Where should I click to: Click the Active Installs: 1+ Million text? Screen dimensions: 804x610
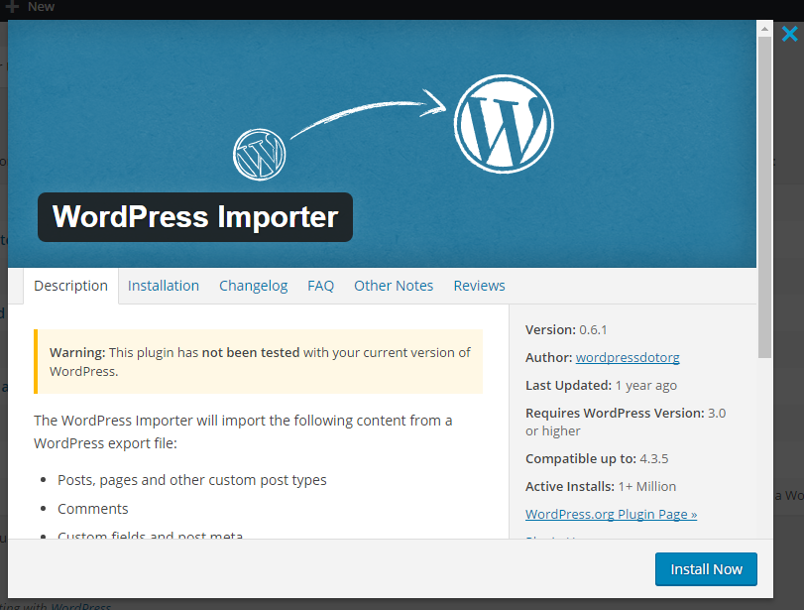coord(601,486)
